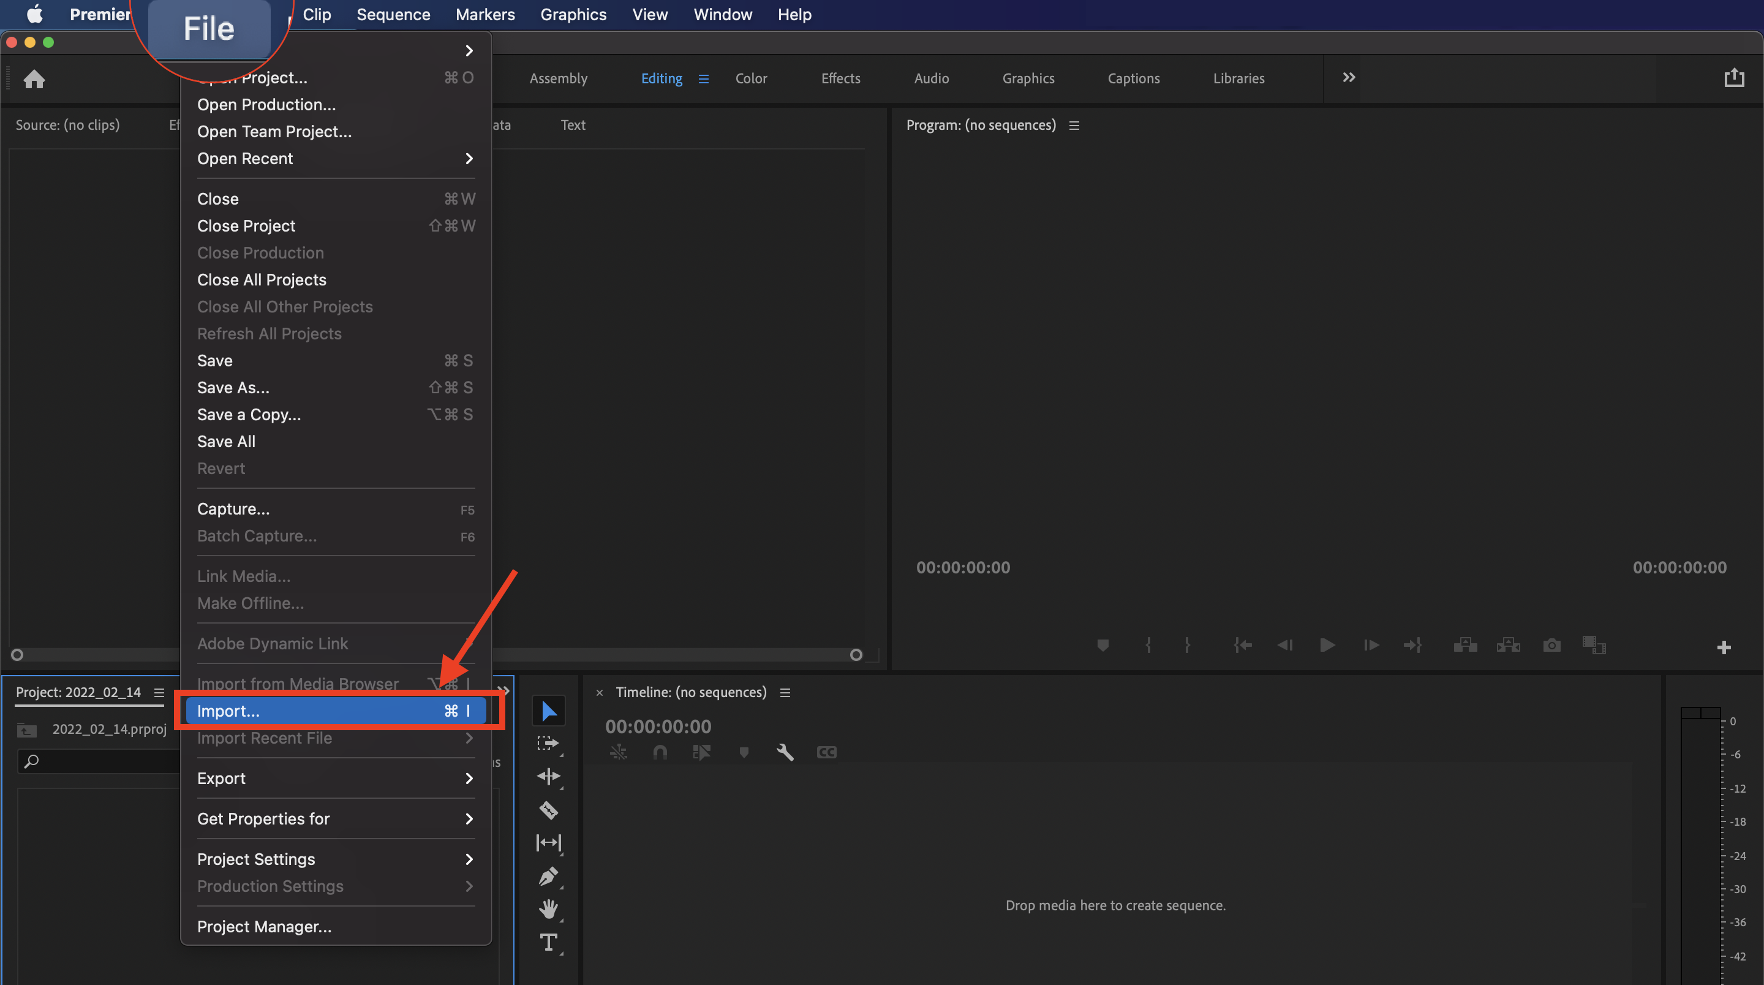Switch to the Color workspace tab
The image size is (1764, 985).
(x=750, y=78)
